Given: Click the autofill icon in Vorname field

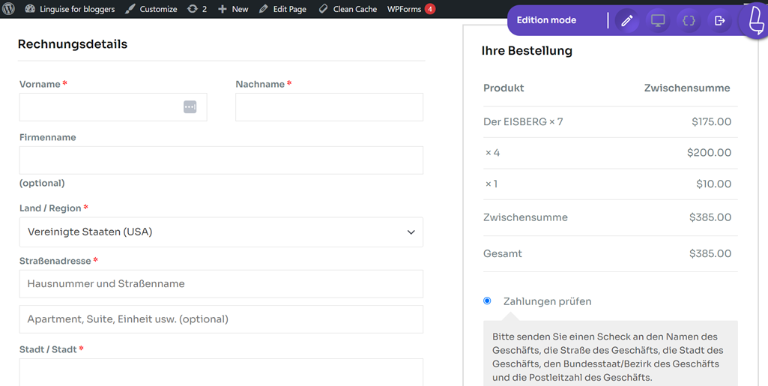Looking at the screenshot, I should (190, 106).
